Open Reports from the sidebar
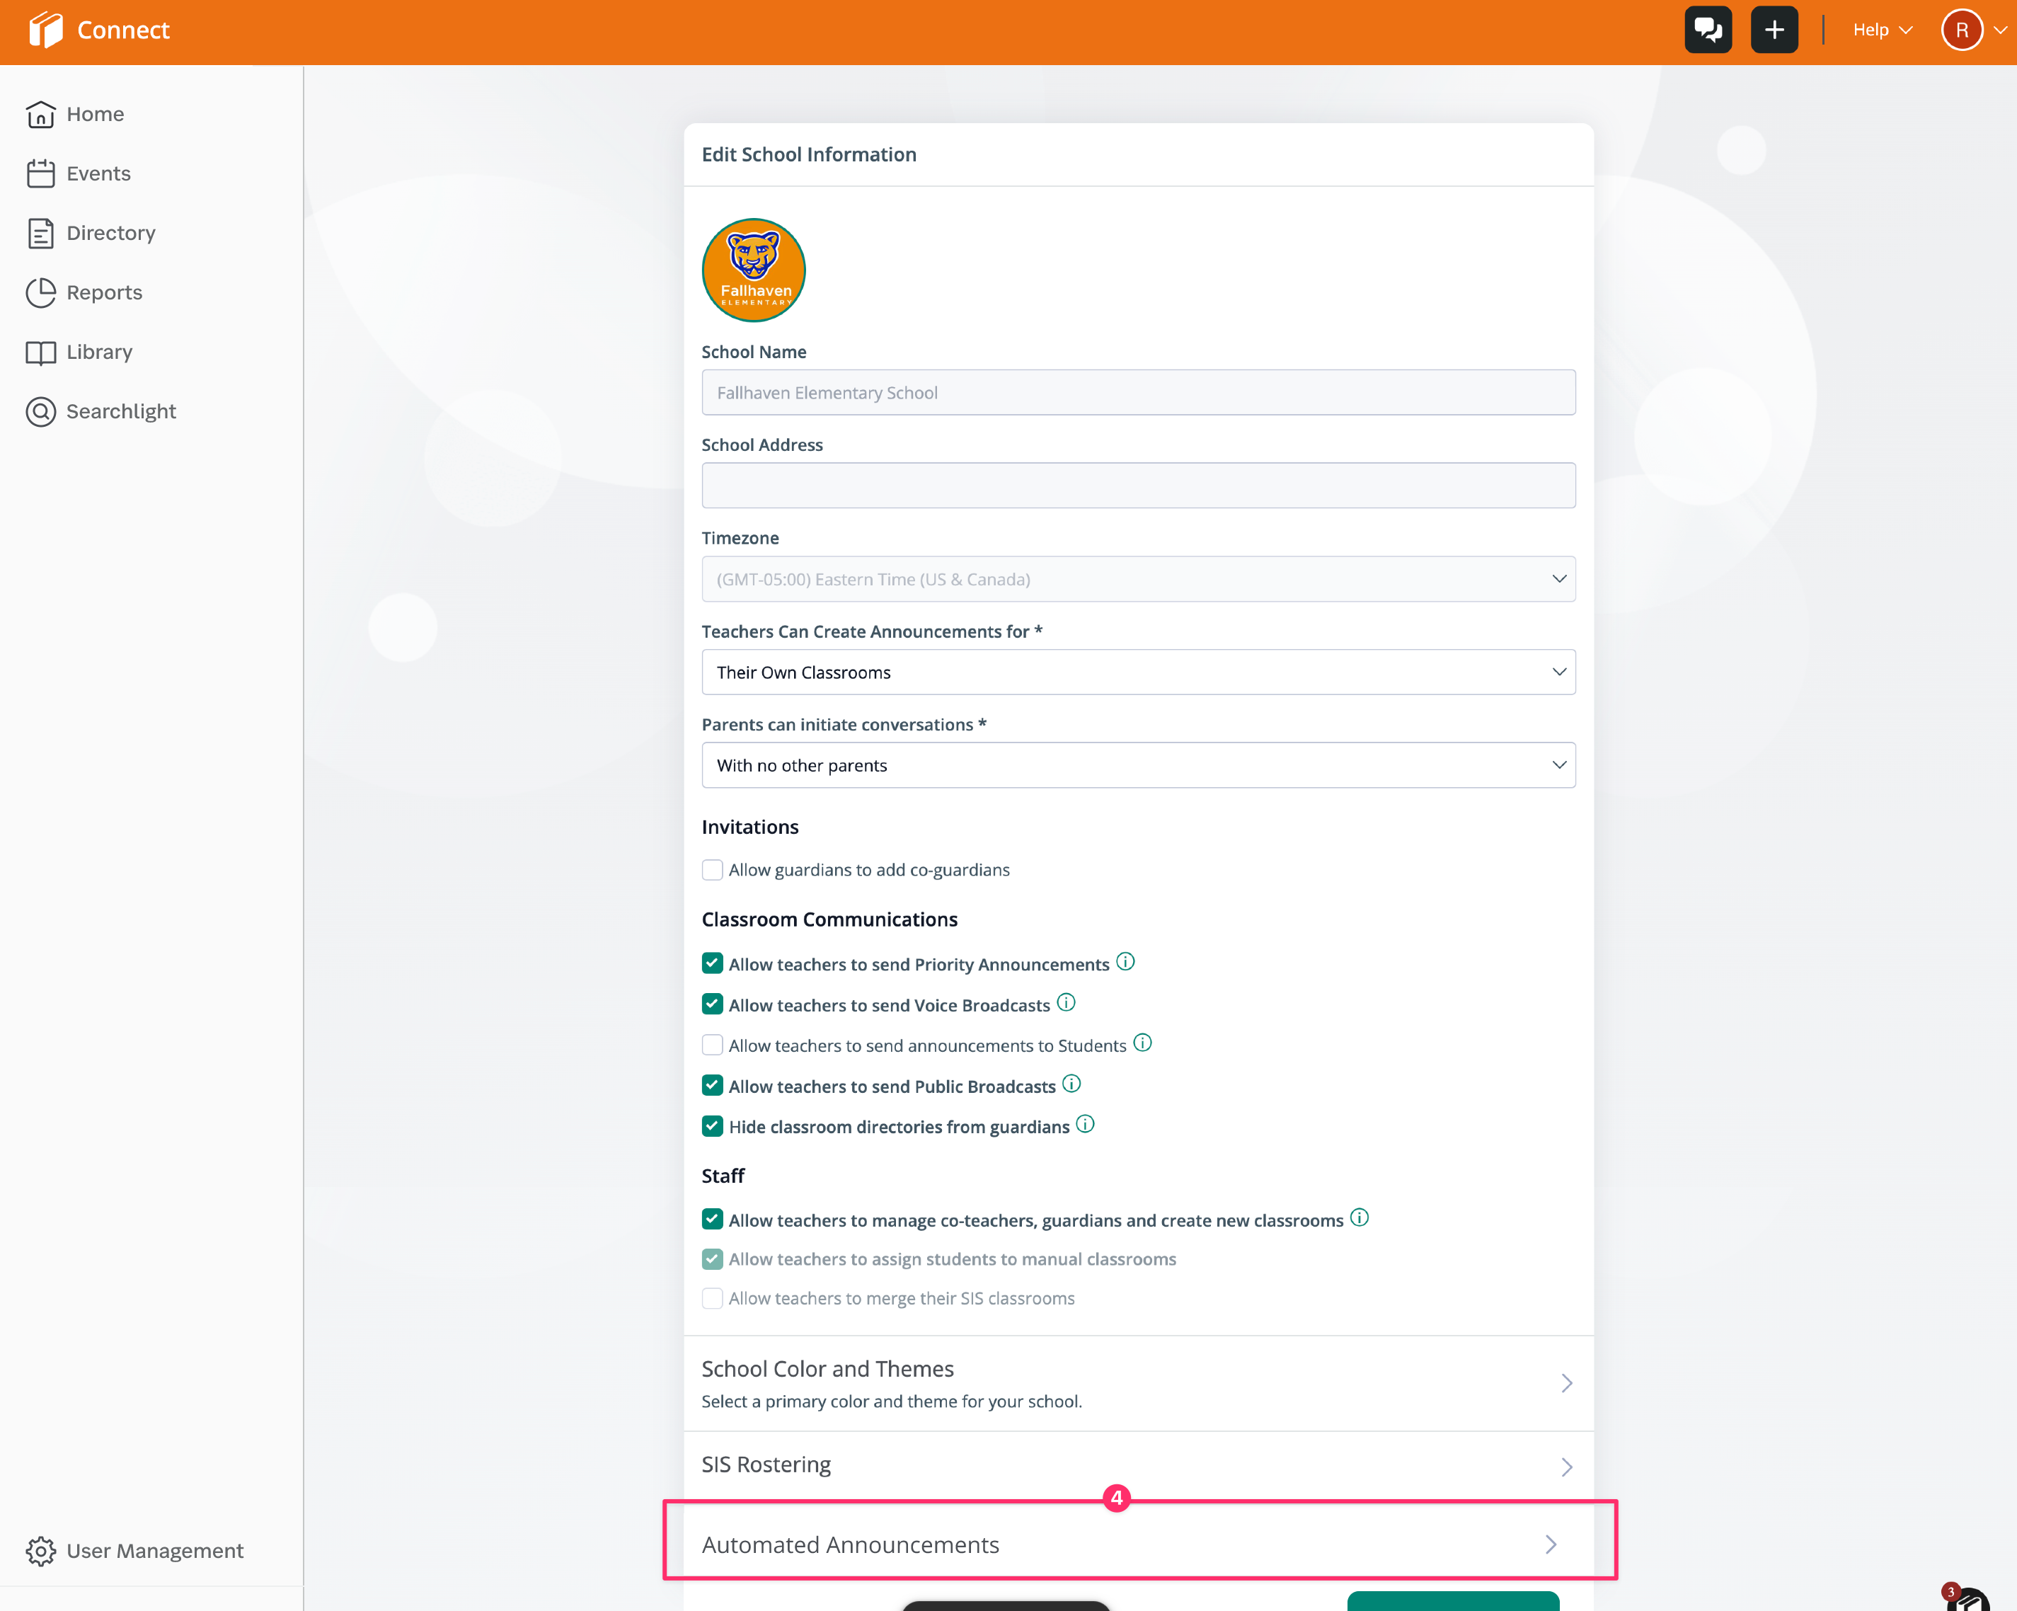The width and height of the screenshot is (2017, 1611). (x=104, y=293)
